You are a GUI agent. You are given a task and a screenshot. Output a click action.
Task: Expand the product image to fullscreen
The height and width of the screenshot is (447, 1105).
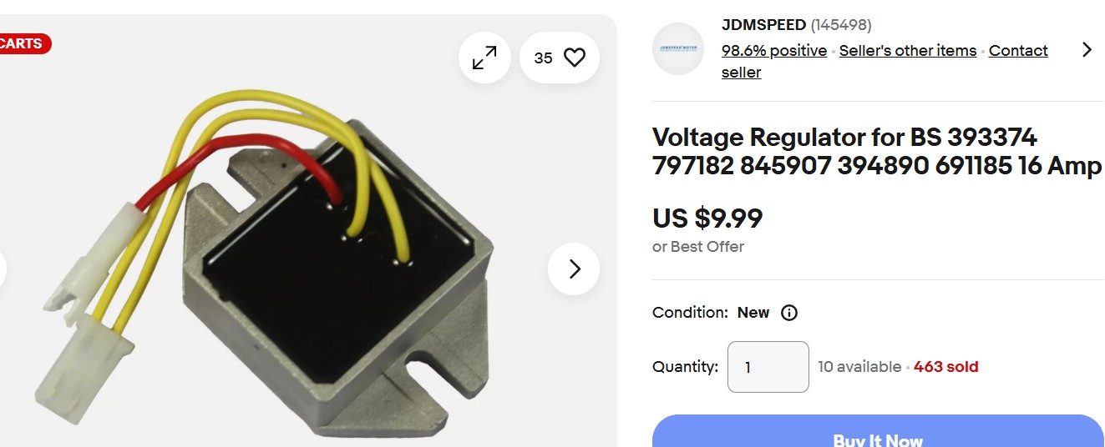[484, 58]
